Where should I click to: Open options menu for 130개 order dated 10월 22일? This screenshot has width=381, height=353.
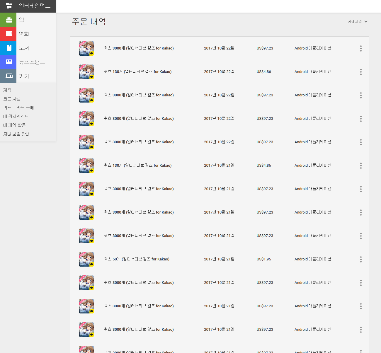click(x=361, y=72)
